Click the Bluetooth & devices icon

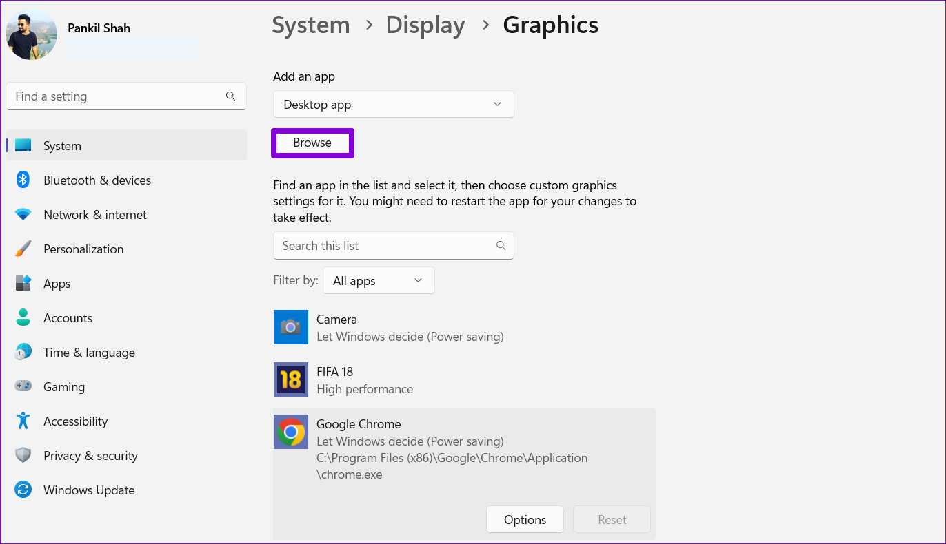(23, 180)
